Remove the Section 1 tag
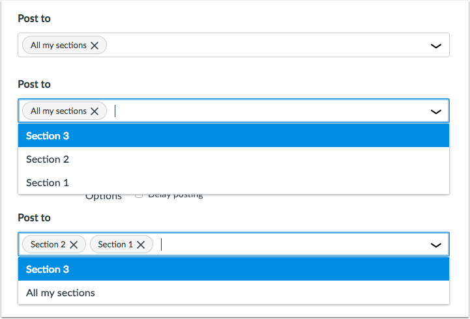 point(141,245)
